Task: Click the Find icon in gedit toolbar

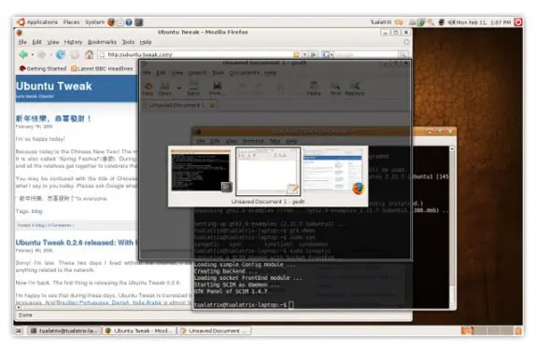Action: (335, 88)
